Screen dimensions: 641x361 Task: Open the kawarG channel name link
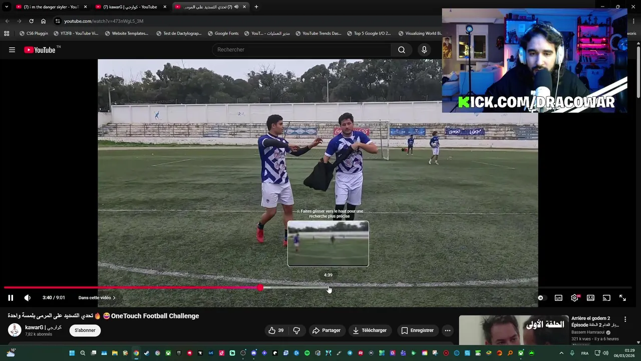[43, 327]
